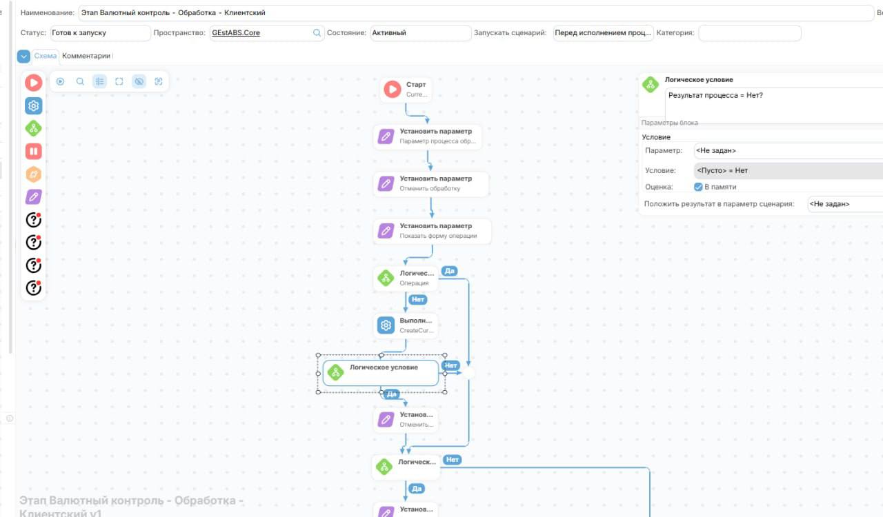
Task: Collapse the panel with the blue chevron button
Action: coord(23,56)
